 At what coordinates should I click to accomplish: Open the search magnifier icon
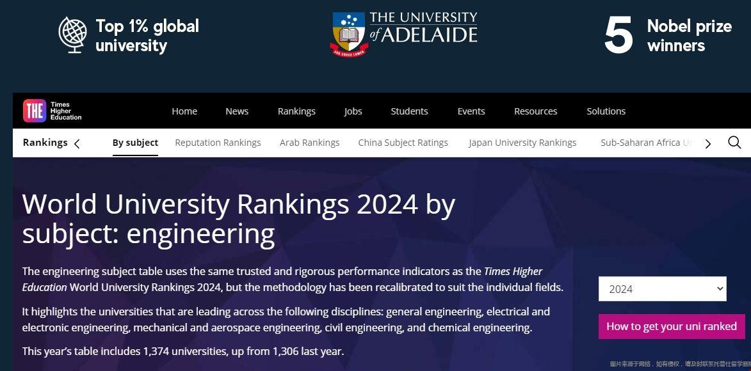tap(734, 143)
